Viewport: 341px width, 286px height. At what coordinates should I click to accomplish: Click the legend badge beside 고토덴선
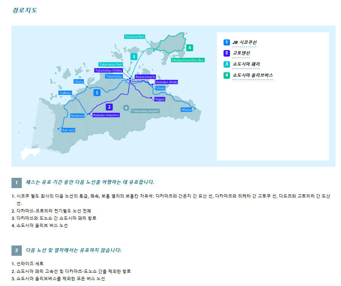point(227,53)
